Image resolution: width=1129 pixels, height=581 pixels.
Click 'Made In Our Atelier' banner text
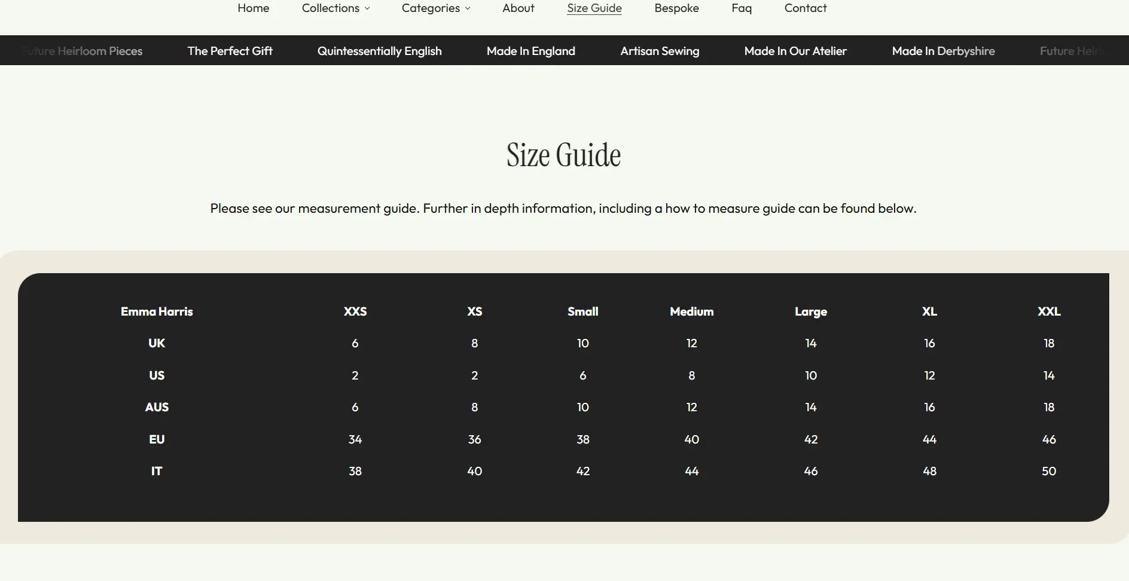[795, 51]
